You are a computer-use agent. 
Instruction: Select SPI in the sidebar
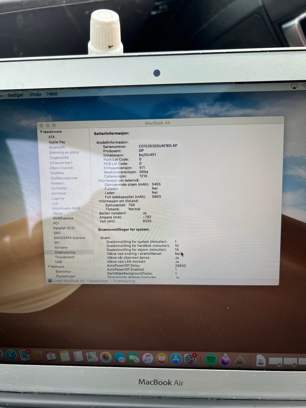(x=57, y=243)
